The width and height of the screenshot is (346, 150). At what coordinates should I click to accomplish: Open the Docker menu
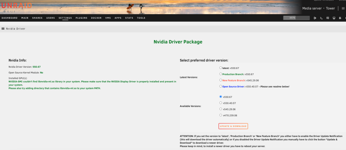(96, 18)
